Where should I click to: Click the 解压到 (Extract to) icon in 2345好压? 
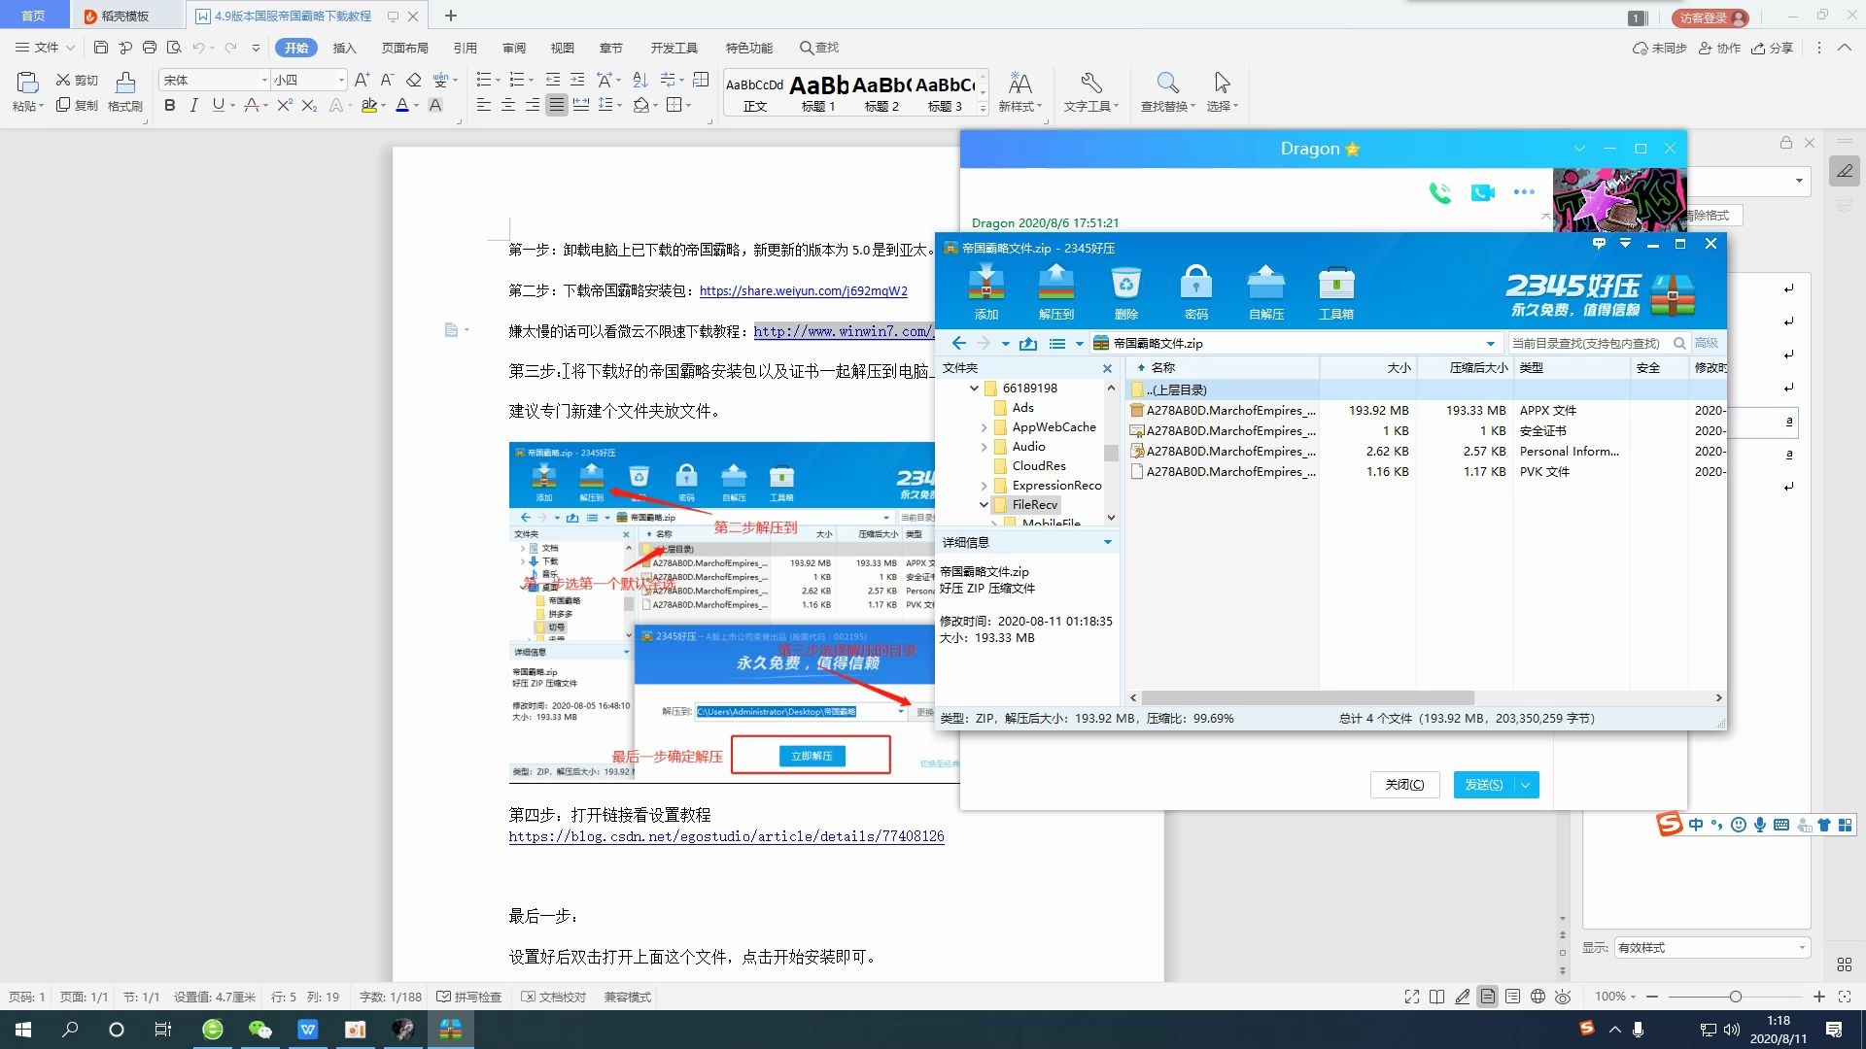[x=1056, y=291]
